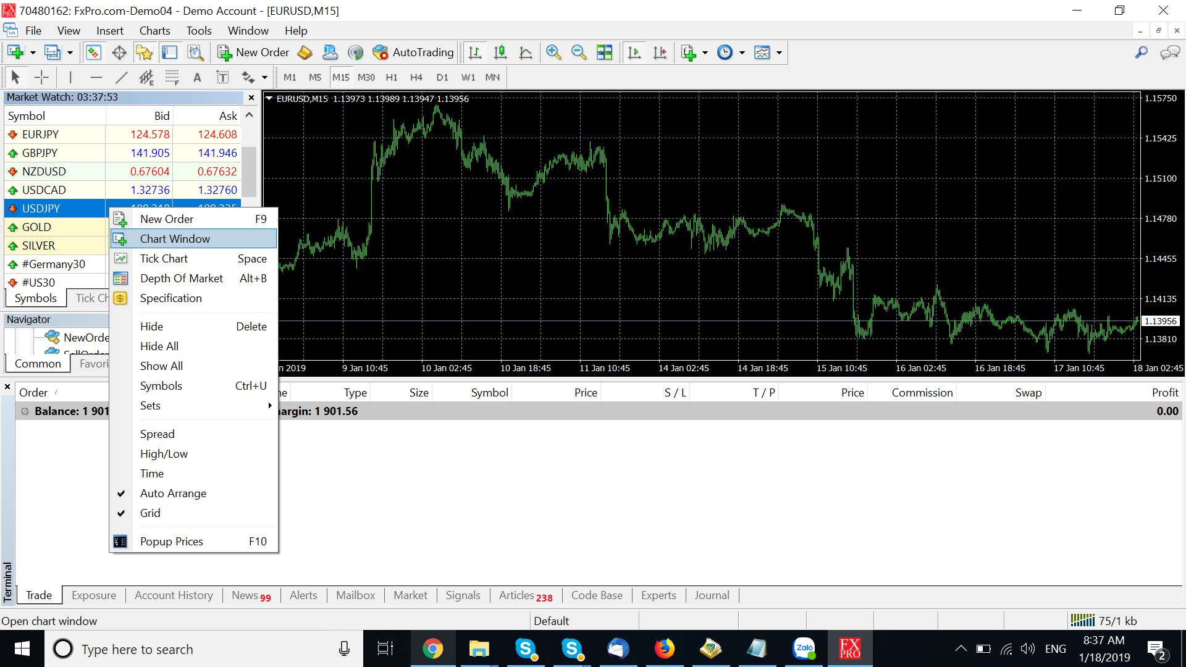Viewport: 1186px width, 667px height.
Task: Open search magnifier in toolbar
Action: (x=1141, y=52)
